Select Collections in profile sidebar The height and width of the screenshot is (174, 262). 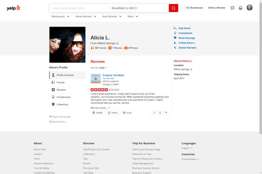point(68,104)
